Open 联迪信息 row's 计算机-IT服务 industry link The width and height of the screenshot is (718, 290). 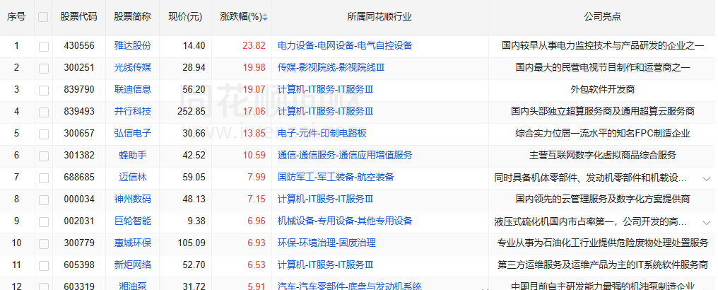click(326, 89)
